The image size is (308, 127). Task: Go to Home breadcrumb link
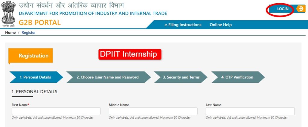pyautogui.click(x=10, y=33)
